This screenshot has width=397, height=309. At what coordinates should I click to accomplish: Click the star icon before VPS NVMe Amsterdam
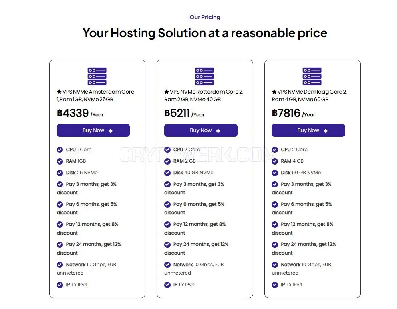pyautogui.click(x=59, y=92)
